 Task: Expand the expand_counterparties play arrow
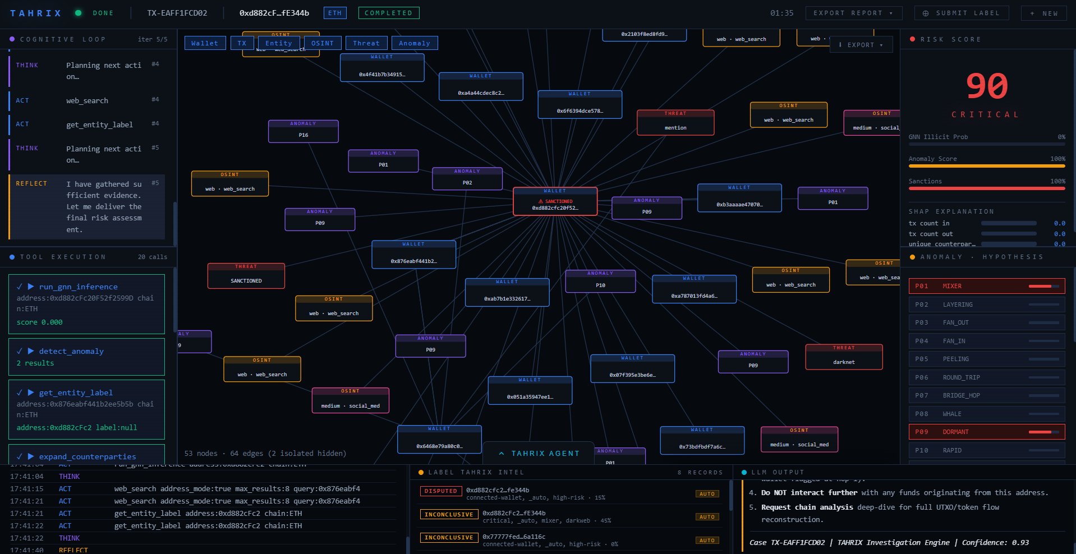pyautogui.click(x=31, y=456)
